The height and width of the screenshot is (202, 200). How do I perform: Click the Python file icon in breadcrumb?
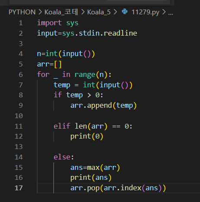125,12
